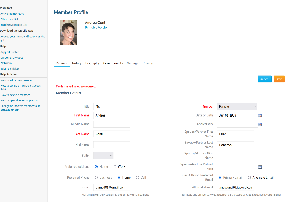Open the Date of Birth calendar picker
This screenshot has width=289, height=202.
(x=260, y=116)
